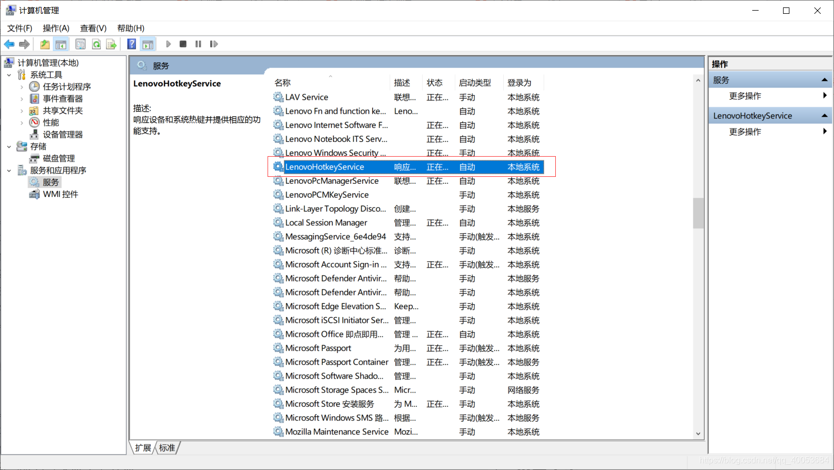Image resolution: width=834 pixels, height=470 pixels.
Task: Click gear icon of Mozilla Maintenance Service
Action: [278, 432]
